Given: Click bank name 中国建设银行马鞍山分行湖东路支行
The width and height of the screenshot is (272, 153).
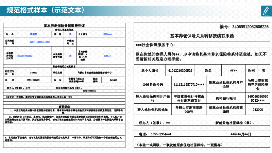Looking at the screenshot, I should pyautogui.click(x=189, y=99).
